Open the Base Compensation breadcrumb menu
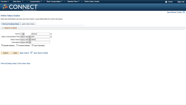 tap(55, 1)
